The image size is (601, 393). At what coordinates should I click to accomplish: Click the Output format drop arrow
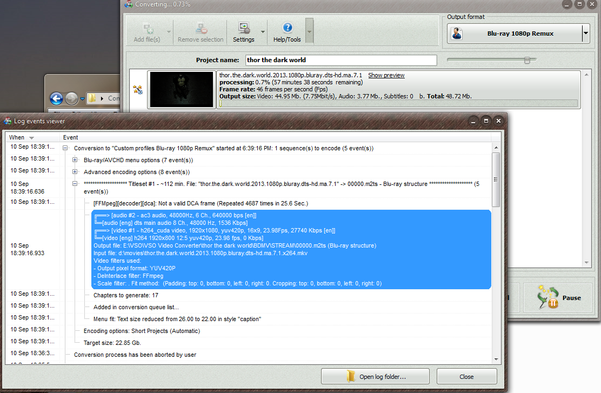tap(586, 34)
